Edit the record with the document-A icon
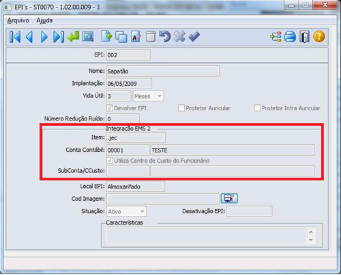The height and width of the screenshot is (275, 341). (x=136, y=37)
